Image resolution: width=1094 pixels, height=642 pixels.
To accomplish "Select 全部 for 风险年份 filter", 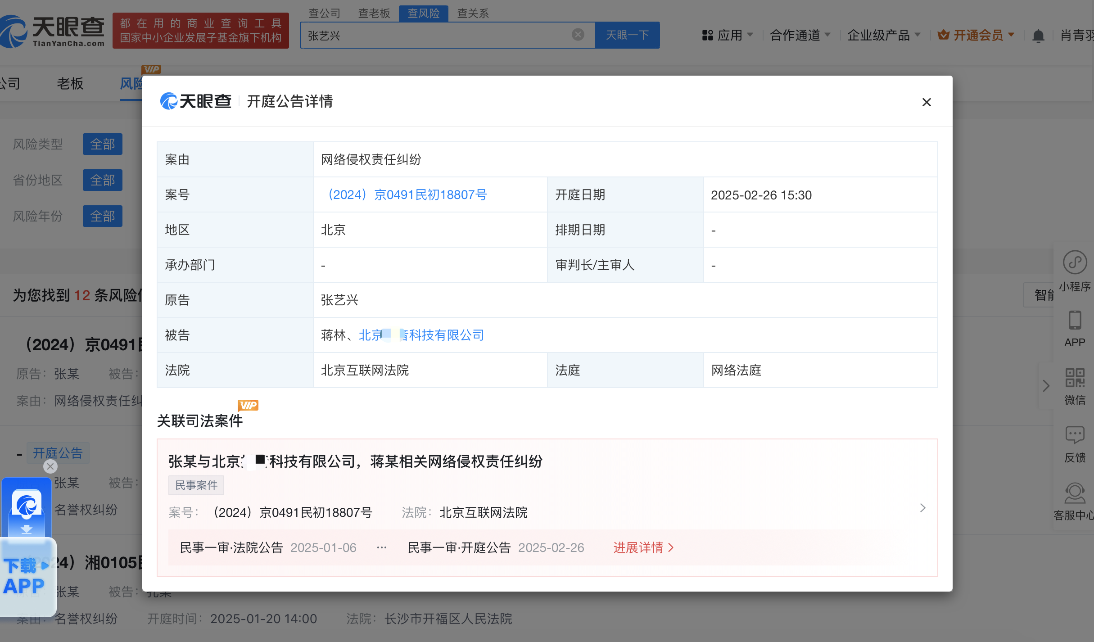I will coord(103,216).
